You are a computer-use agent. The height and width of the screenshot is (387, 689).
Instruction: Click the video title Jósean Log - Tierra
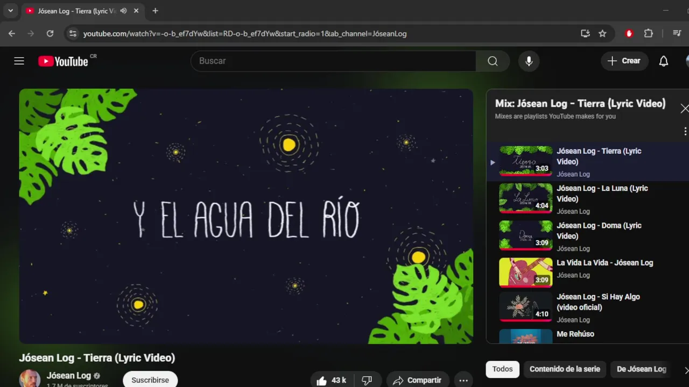tap(97, 358)
